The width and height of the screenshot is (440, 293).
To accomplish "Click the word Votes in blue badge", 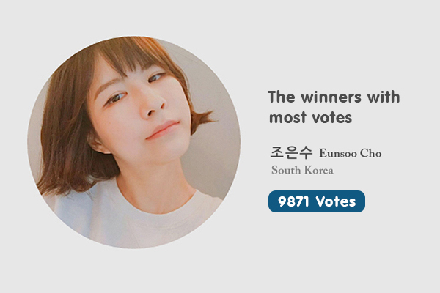I will 336,201.
